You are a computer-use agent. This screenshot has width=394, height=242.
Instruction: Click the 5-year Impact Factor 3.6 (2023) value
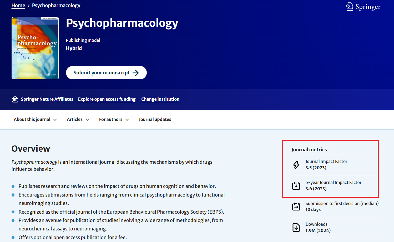pos(316,189)
